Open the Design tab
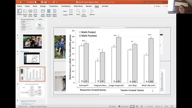 pos(43,6)
